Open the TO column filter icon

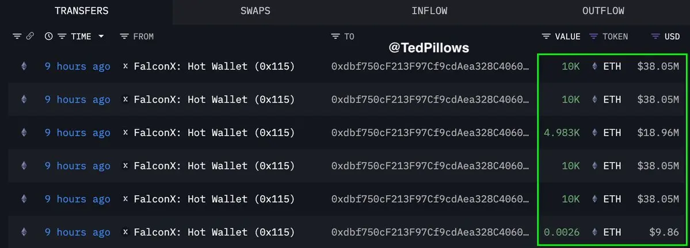click(336, 36)
